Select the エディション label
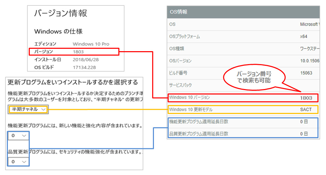 [45, 44]
